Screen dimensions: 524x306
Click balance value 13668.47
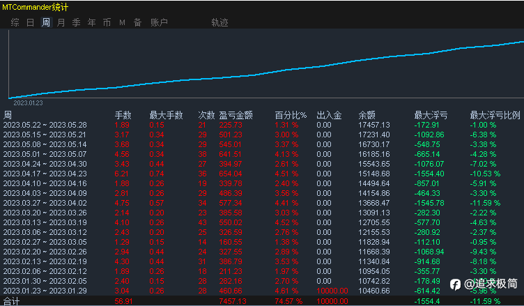click(374, 203)
